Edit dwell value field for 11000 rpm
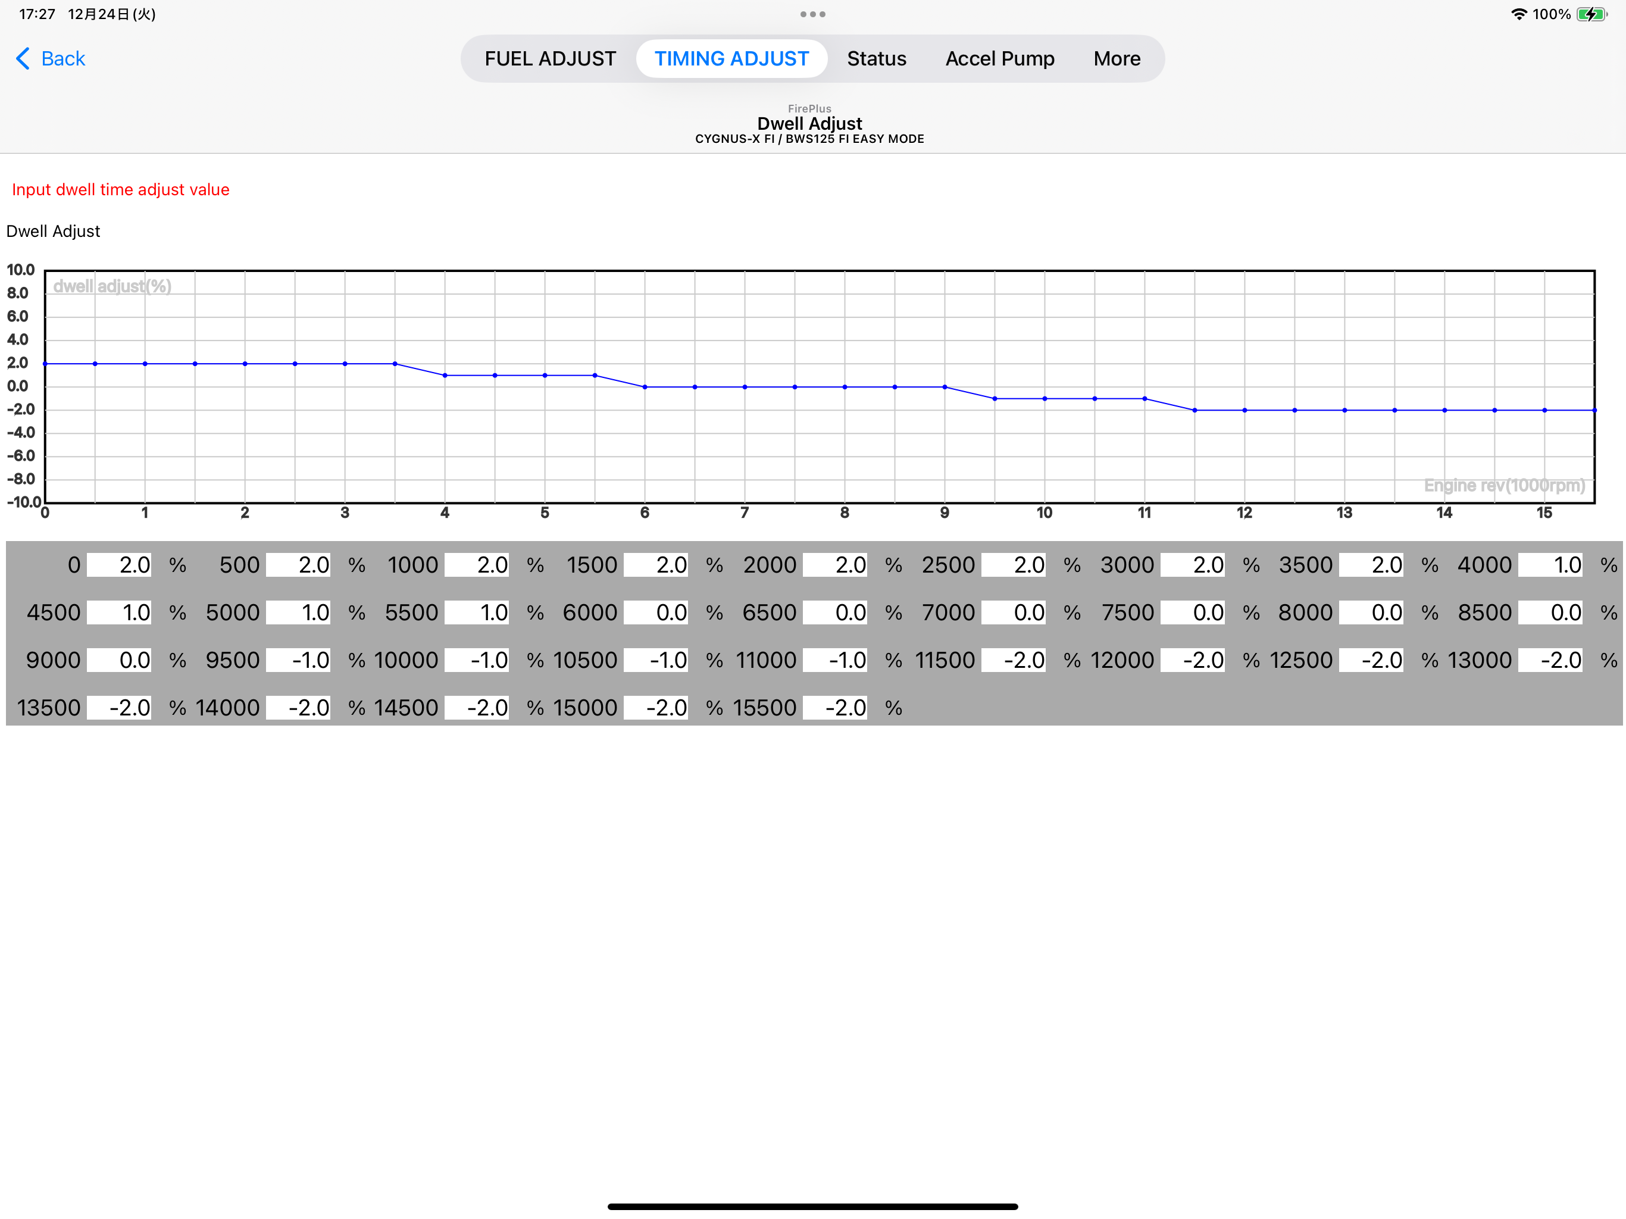This screenshot has width=1626, height=1219. click(x=835, y=660)
